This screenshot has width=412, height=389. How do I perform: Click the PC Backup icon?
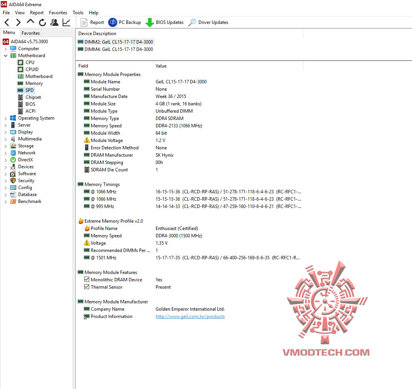(113, 22)
